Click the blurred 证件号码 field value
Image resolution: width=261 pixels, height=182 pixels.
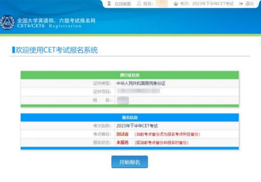[138, 91]
